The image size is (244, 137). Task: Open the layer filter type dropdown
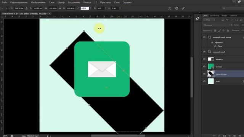(x=209, y=20)
